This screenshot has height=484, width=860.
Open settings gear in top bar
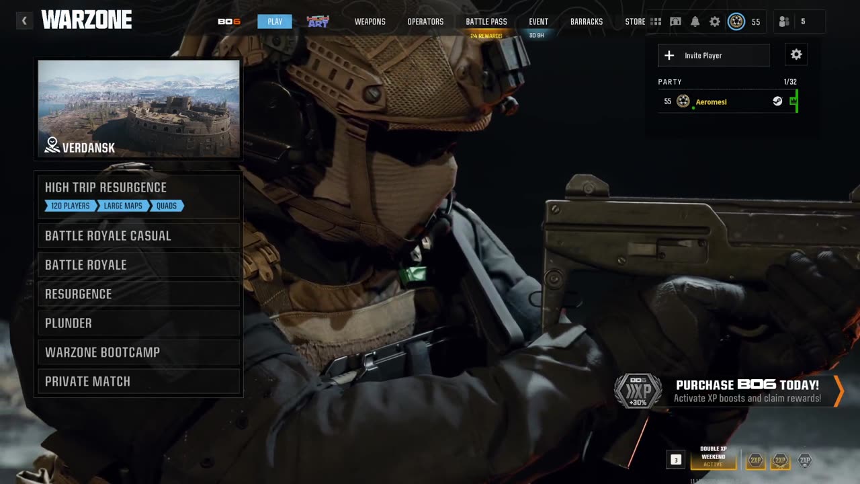click(715, 22)
